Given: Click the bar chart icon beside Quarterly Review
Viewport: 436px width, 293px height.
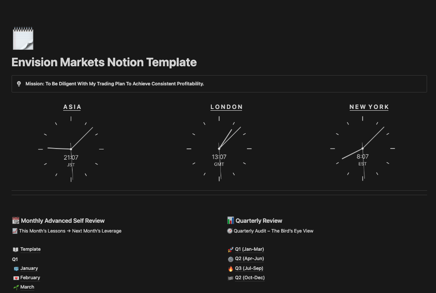Looking at the screenshot, I should point(230,221).
